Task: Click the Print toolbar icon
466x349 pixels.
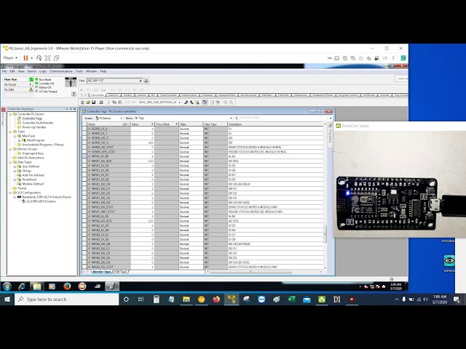Action: 101,103
